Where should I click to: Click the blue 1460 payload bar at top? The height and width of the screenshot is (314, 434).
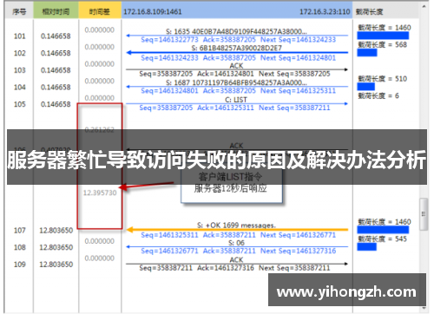383,36
